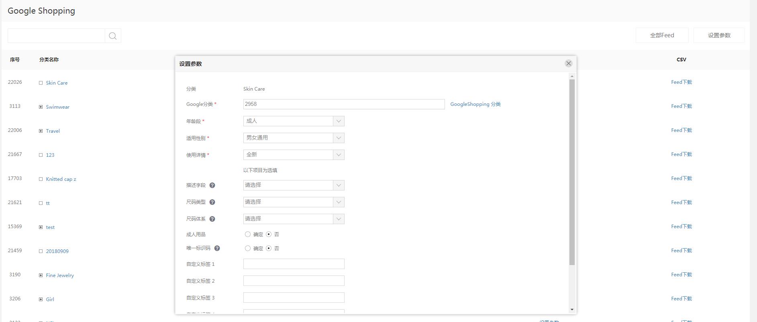Click the 自定义标签 1 input field

tap(294, 264)
